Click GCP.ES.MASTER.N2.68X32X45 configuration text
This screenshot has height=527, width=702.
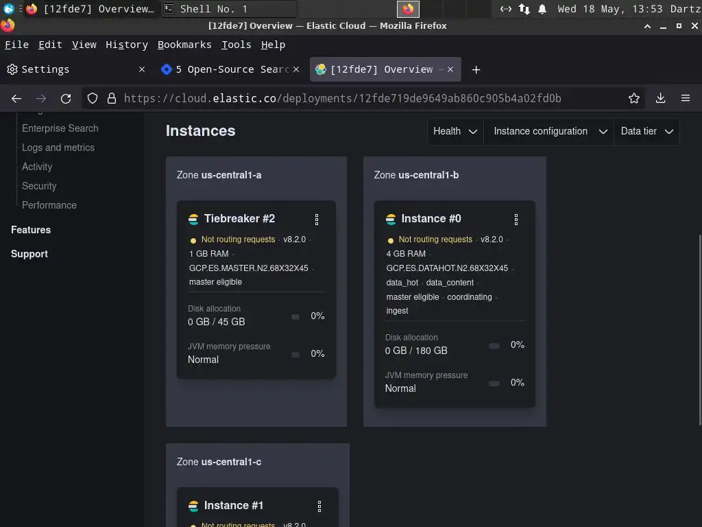248,268
